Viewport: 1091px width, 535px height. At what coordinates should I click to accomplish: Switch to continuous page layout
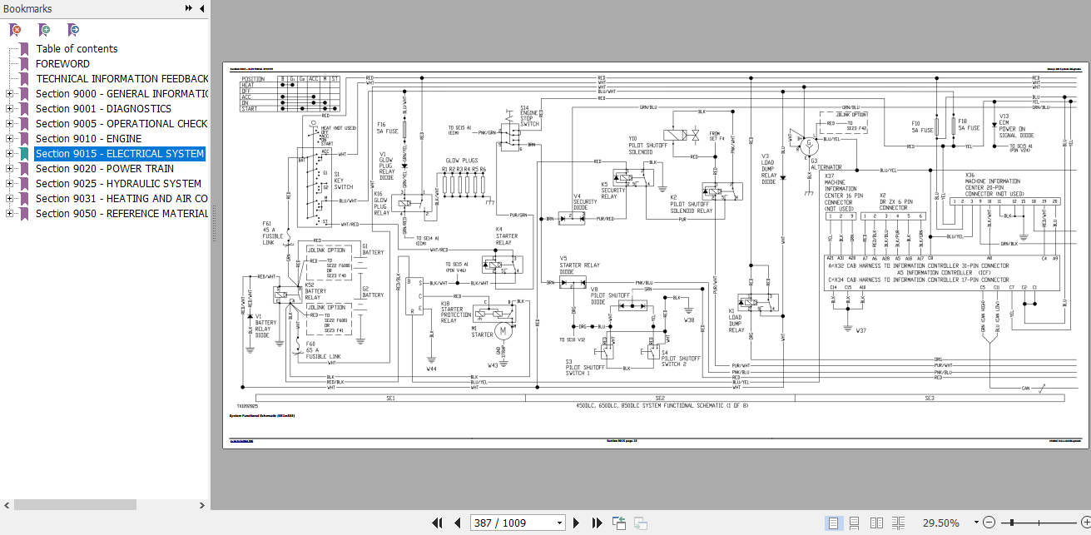pos(854,523)
